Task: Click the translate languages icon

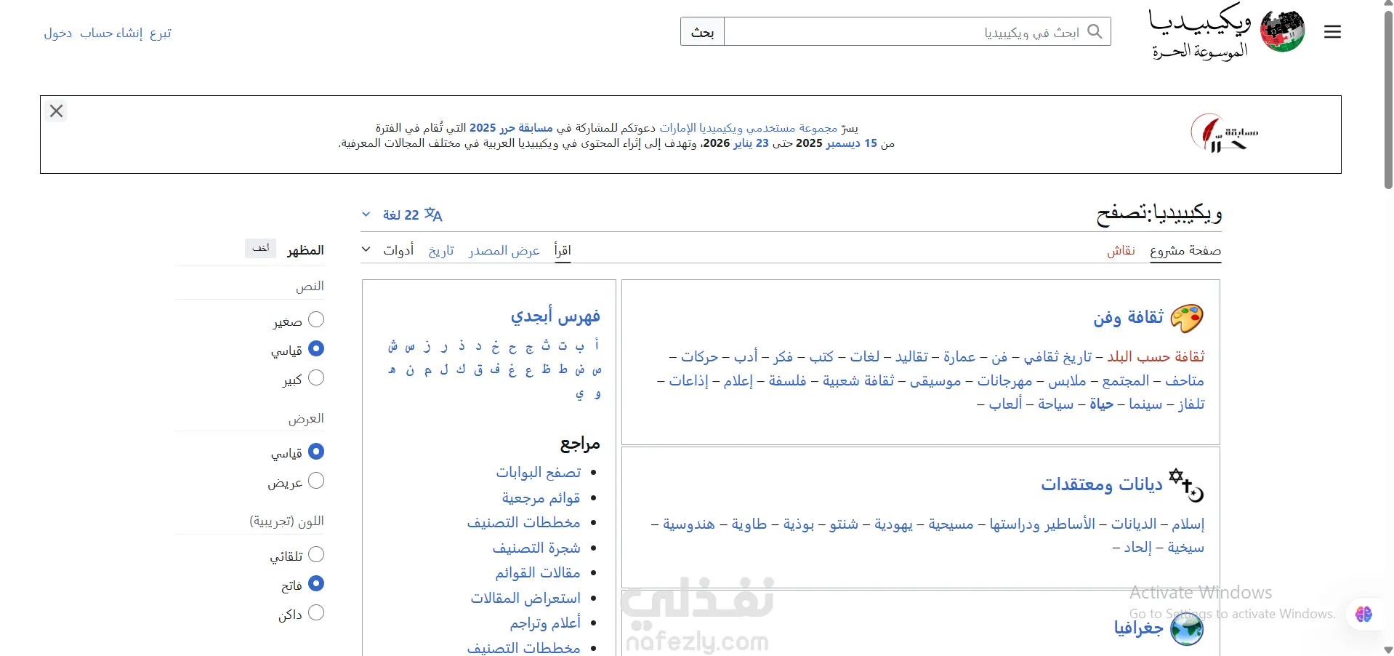Action: point(434,215)
